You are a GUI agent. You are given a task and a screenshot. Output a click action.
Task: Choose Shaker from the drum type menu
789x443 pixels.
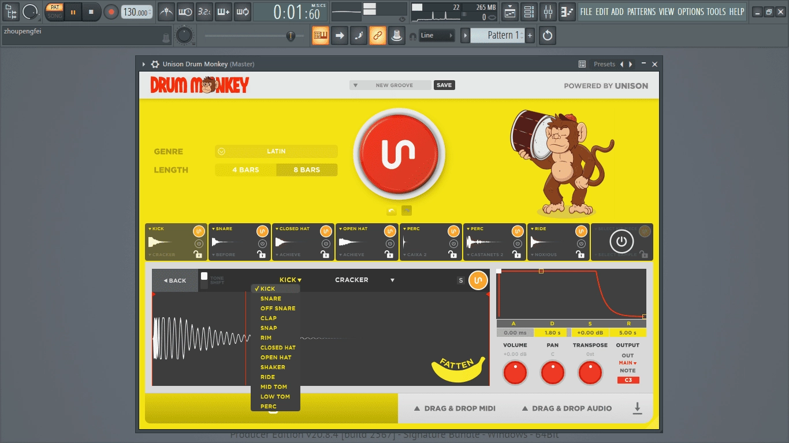coord(276,367)
